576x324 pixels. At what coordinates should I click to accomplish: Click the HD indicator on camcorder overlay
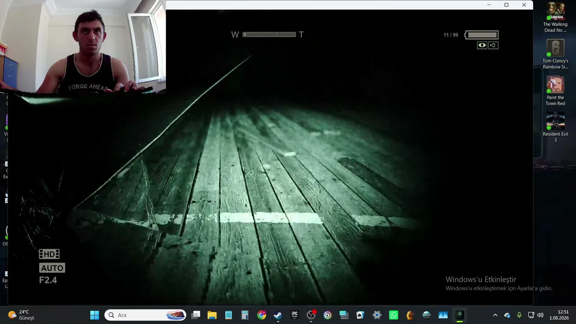49,254
